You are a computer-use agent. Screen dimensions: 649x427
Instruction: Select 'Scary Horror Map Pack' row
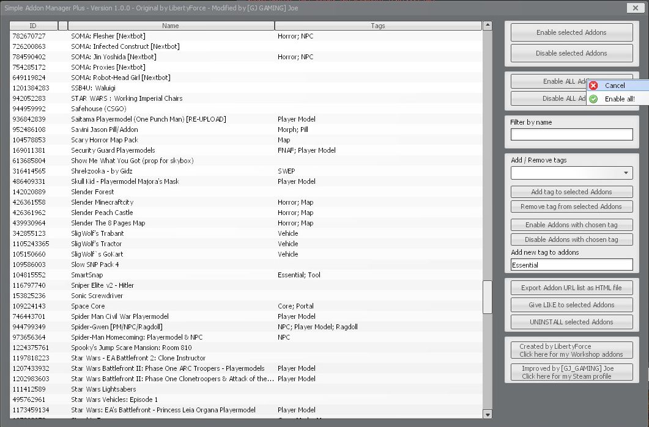tap(246, 140)
